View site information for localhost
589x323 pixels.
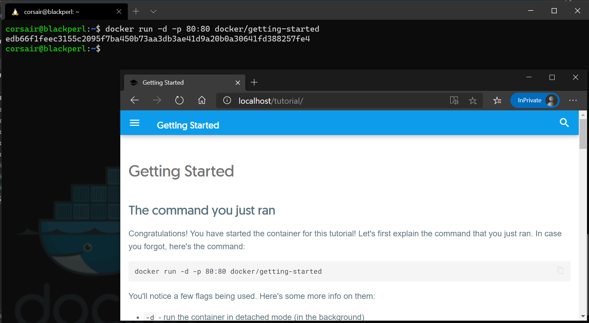tap(227, 101)
